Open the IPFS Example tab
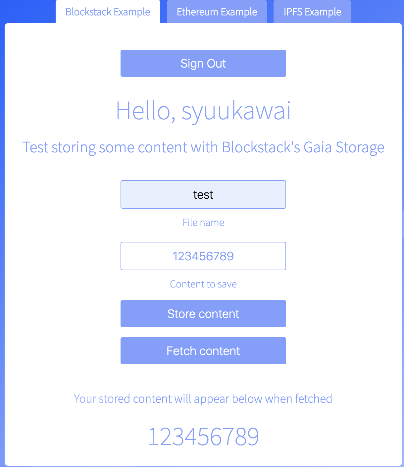404x467 pixels. (x=312, y=12)
